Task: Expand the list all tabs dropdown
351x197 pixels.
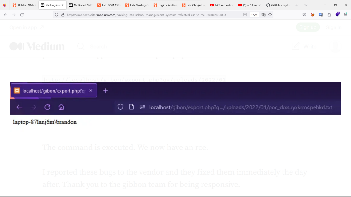Action: 306,5
